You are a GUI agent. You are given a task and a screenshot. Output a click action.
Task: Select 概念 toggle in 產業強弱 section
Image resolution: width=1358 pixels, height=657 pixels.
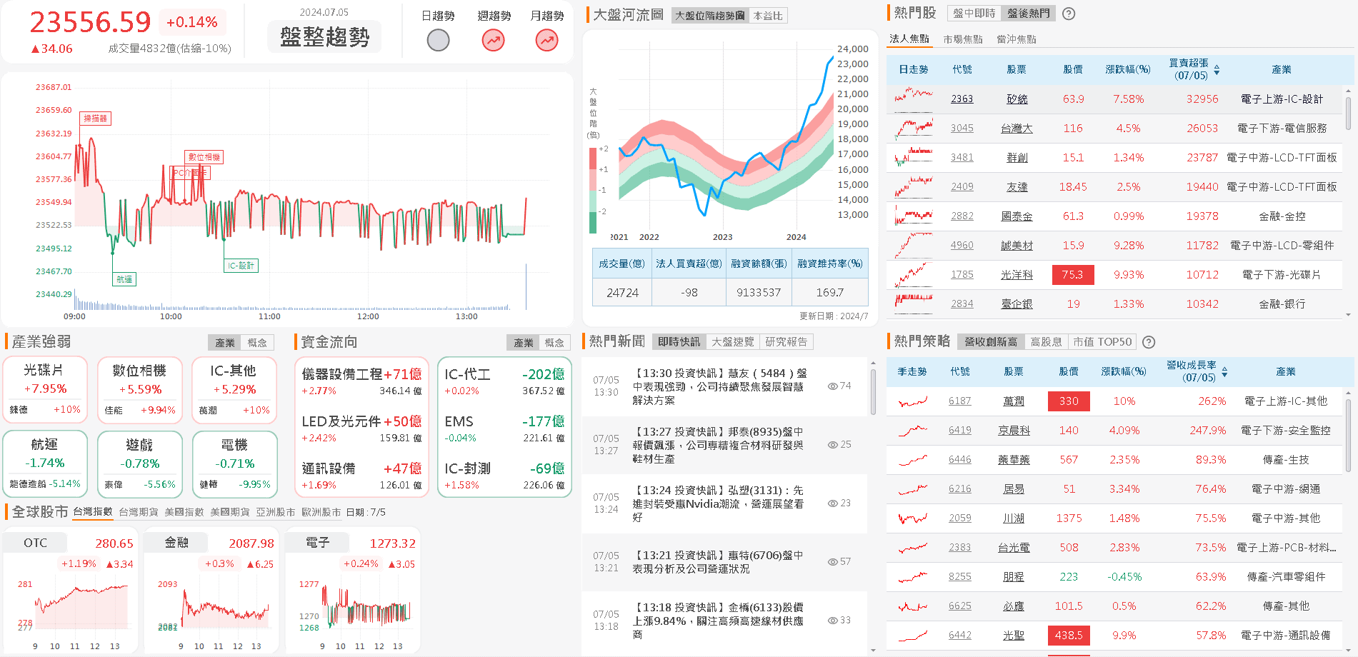257,343
